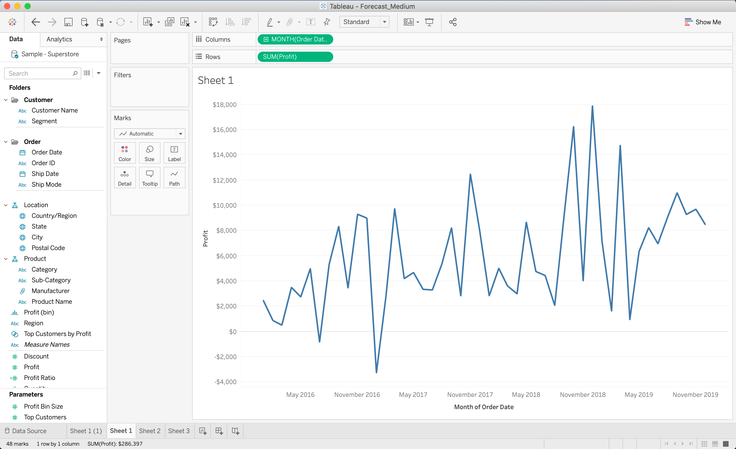Share workbook with others icon
This screenshot has height=449, width=736.
tap(453, 22)
